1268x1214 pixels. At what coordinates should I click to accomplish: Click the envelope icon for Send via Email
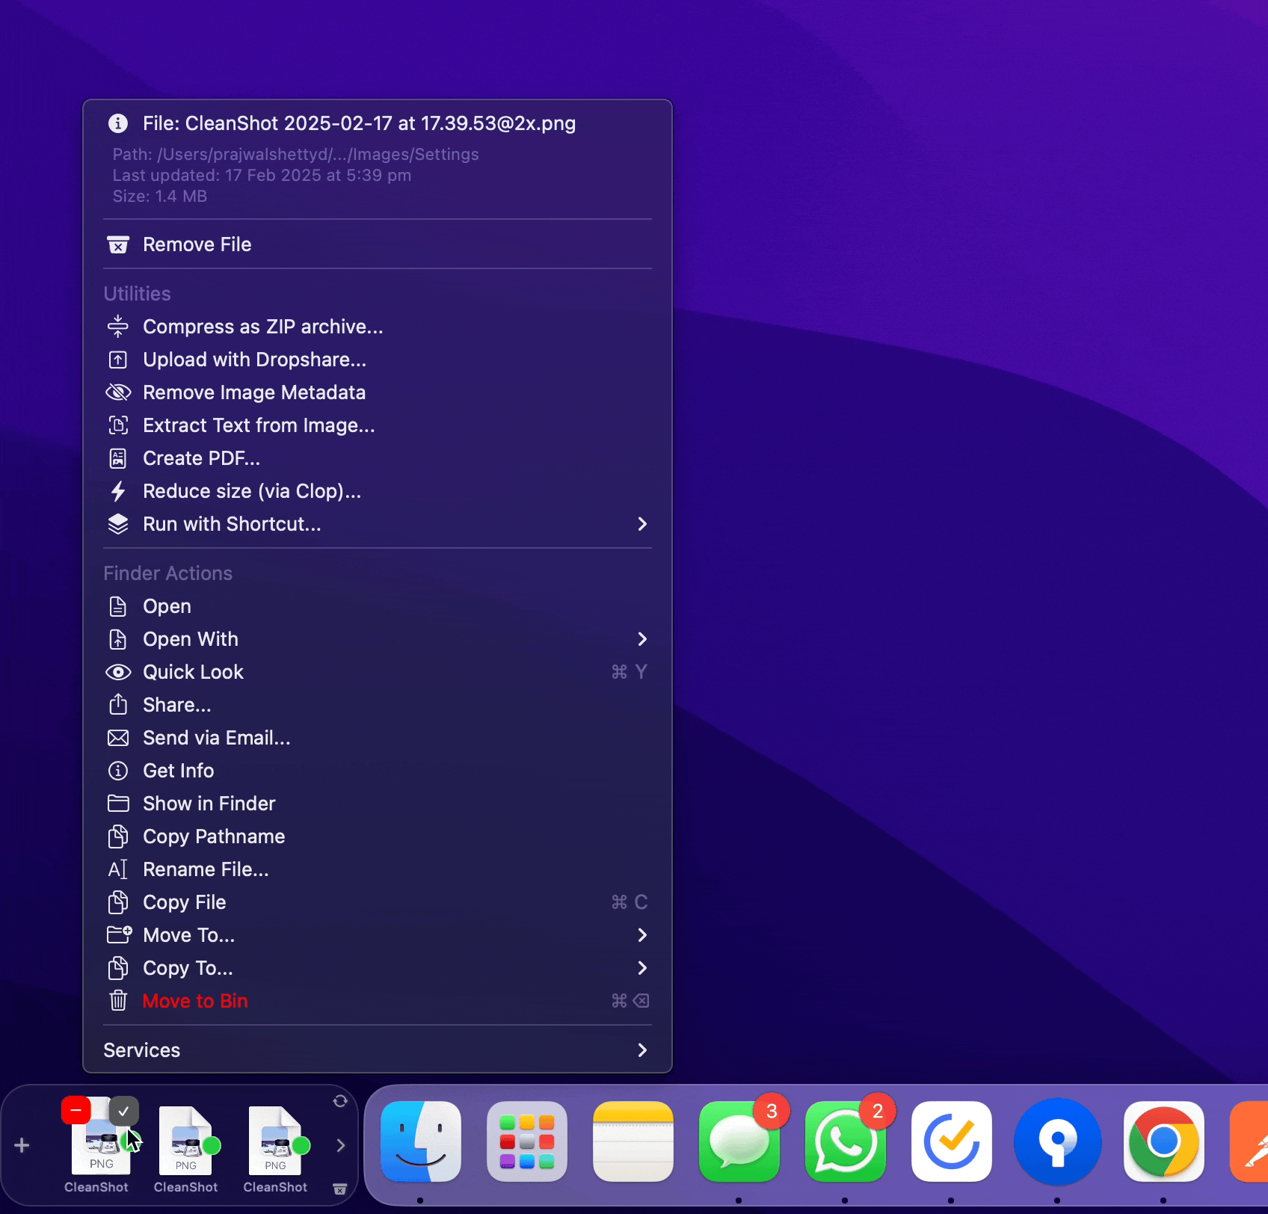pyautogui.click(x=118, y=738)
